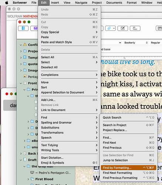
Task: Click the First Blood folder icon
Action: point(32,179)
